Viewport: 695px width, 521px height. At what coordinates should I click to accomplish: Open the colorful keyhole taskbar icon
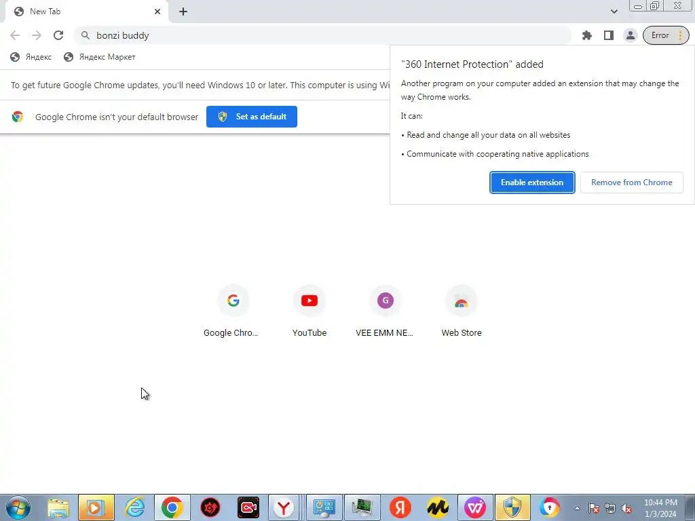tap(550, 507)
